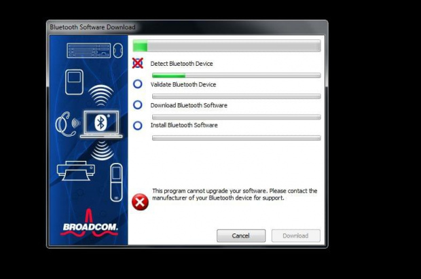Click the red X on Detect Bluetooth Device

[x=138, y=63]
